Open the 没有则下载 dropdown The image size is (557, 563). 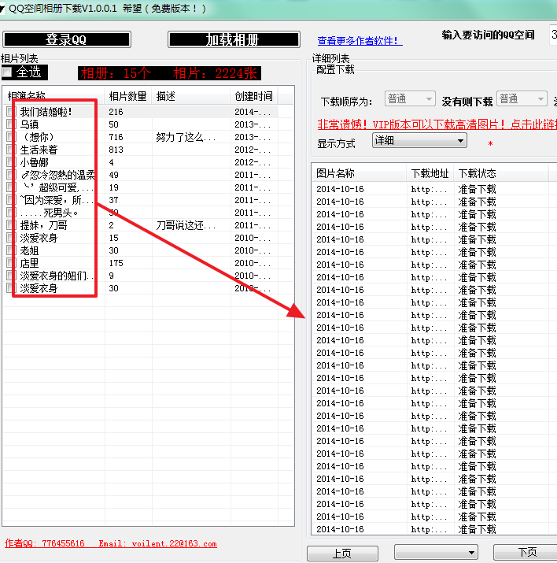522,98
